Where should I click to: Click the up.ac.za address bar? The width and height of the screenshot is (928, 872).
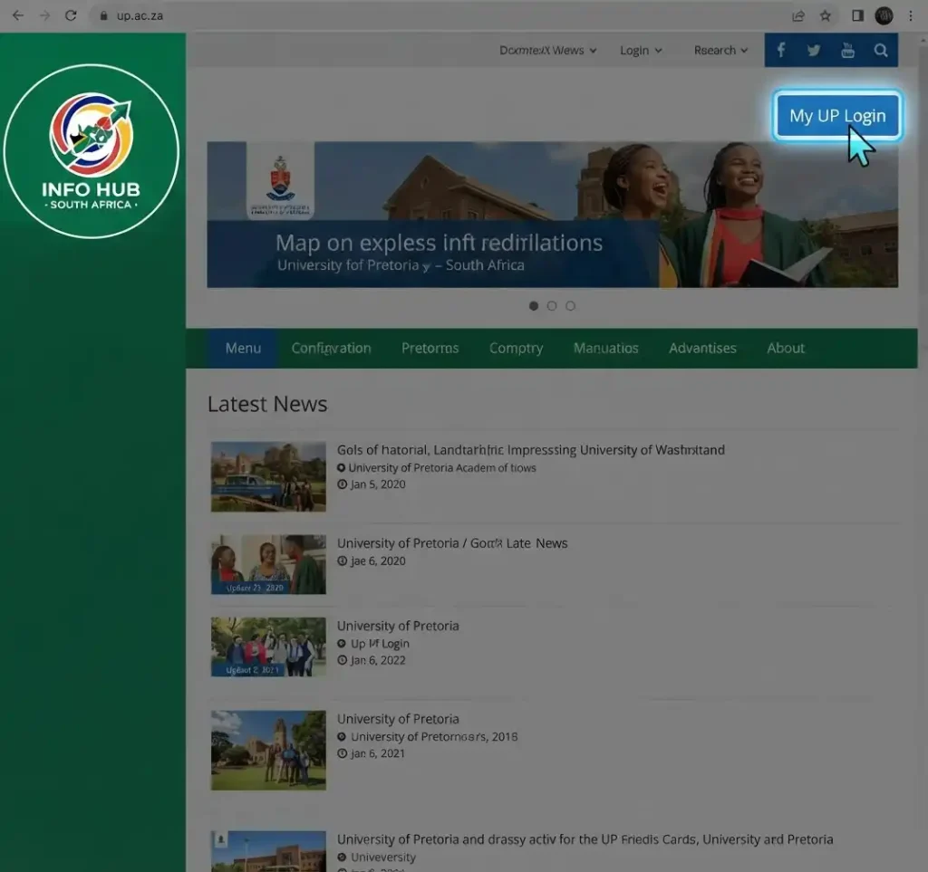pos(438,16)
